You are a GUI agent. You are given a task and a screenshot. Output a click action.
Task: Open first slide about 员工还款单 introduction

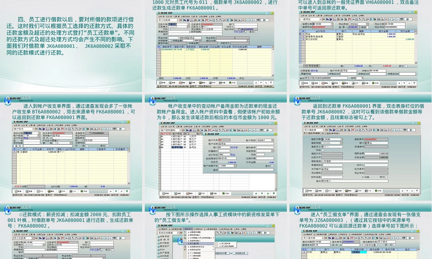pyautogui.click(x=71, y=46)
